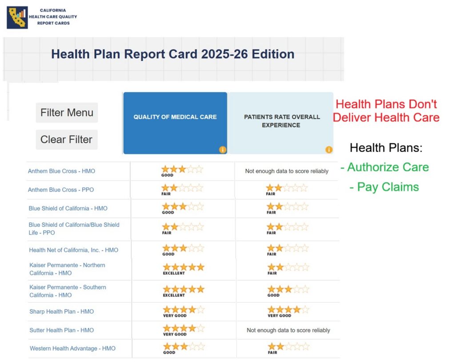Open the Filter Menu
This screenshot has height=363, width=455.
pos(67,112)
